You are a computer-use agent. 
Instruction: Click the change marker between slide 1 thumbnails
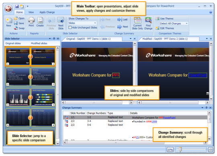point(30,56)
